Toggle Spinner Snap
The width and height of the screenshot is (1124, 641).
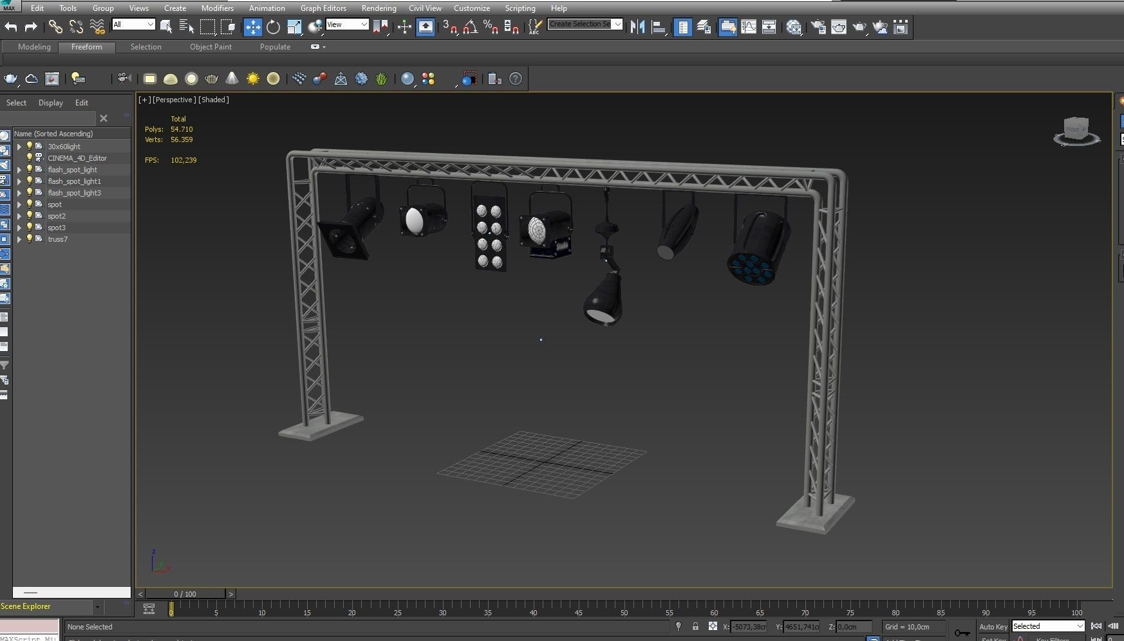(x=511, y=26)
